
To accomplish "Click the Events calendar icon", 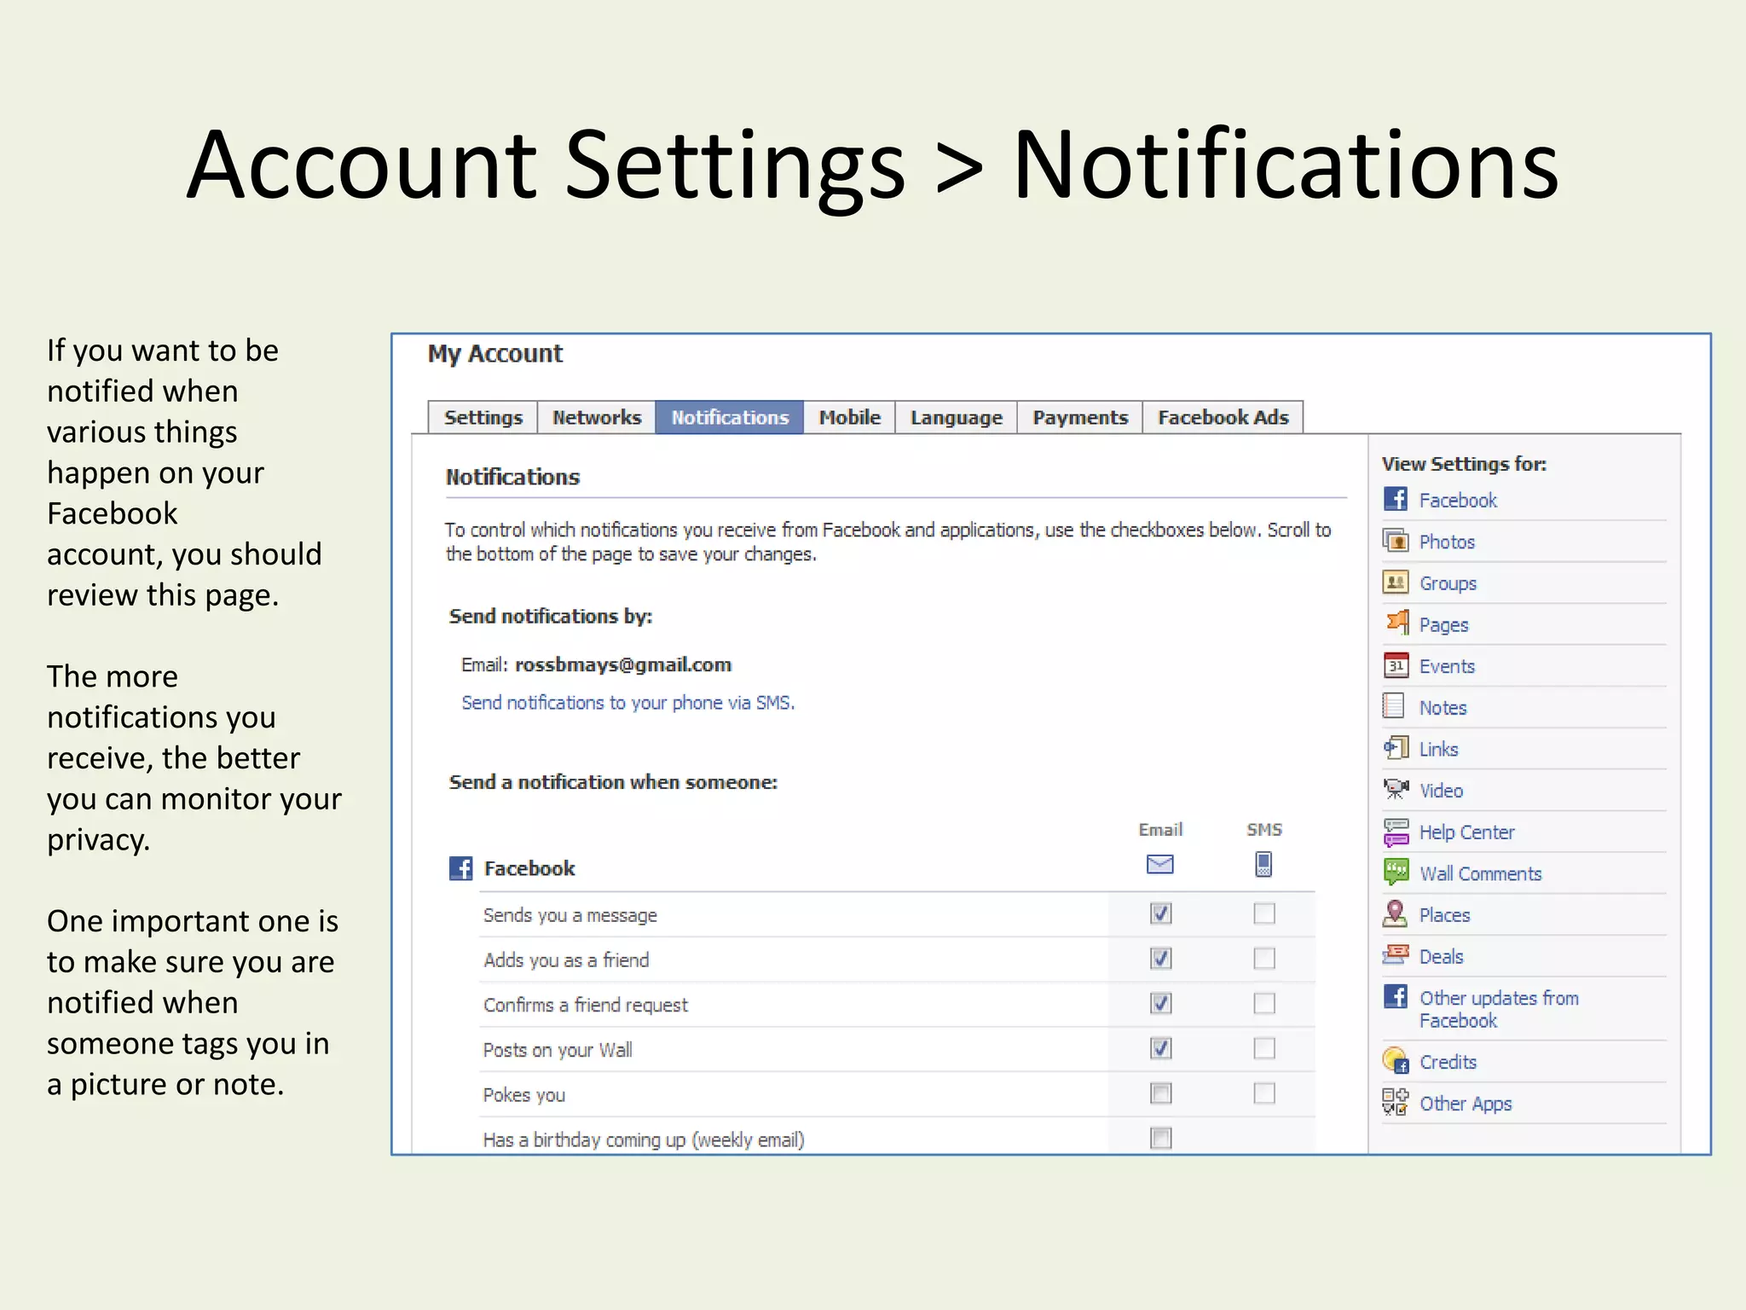I will pos(1396,665).
